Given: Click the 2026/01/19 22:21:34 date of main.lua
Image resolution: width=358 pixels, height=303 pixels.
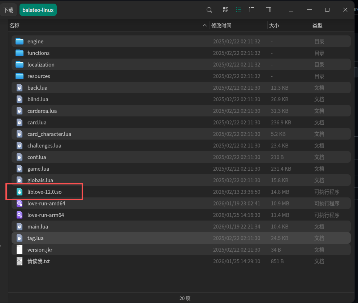Looking at the screenshot, I should click(237, 227).
